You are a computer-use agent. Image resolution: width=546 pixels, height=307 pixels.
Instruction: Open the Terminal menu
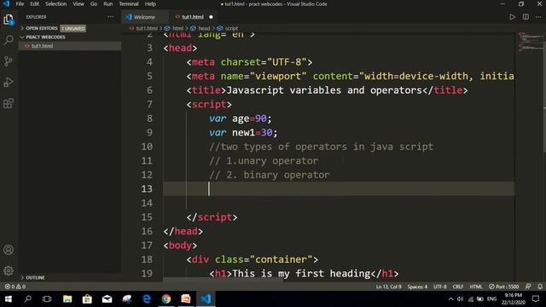(129, 3)
